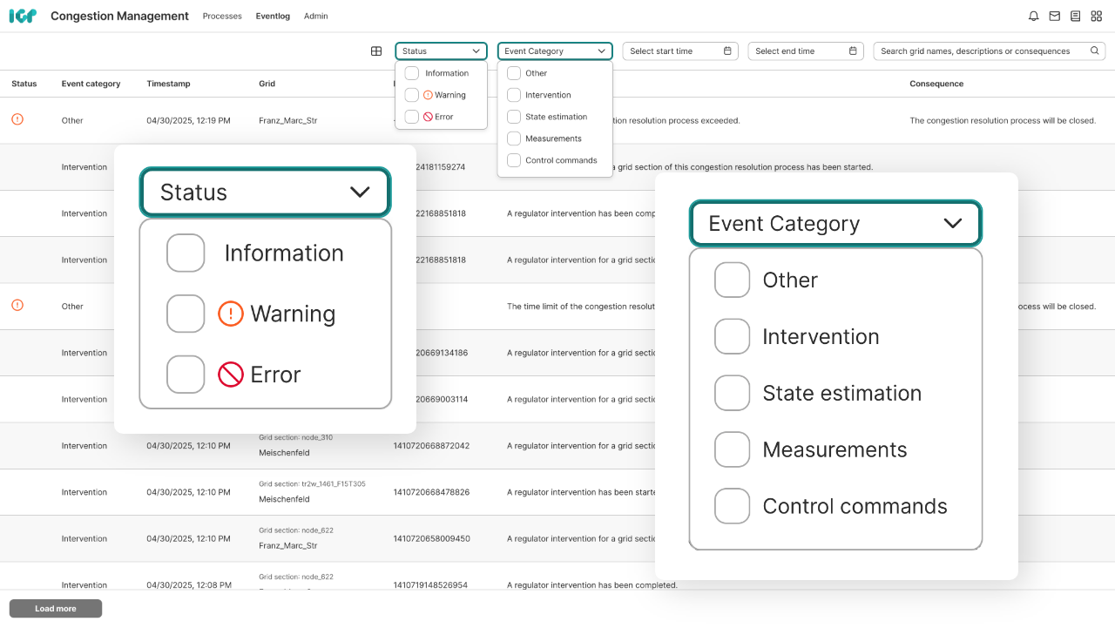Click the calendar icon in the start time field
Image resolution: width=1115 pixels, height=628 pixels.
(x=727, y=51)
